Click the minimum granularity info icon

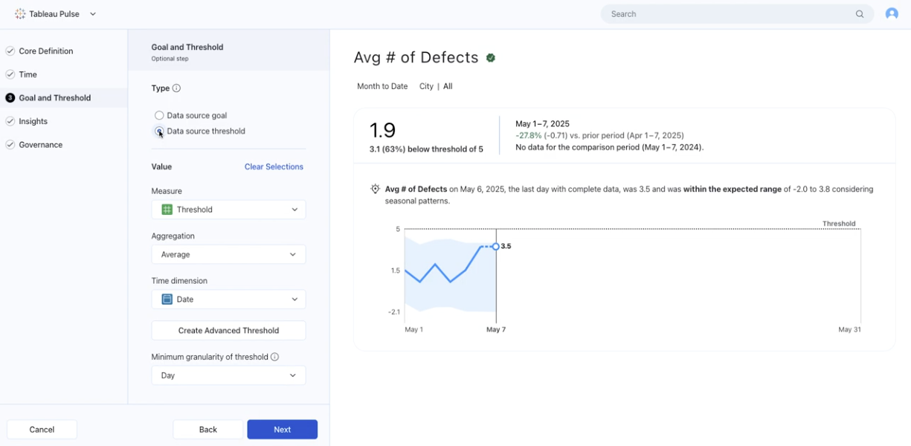pyautogui.click(x=274, y=357)
